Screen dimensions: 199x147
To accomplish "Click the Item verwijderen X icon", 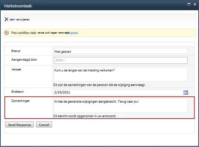I will 6,19.
